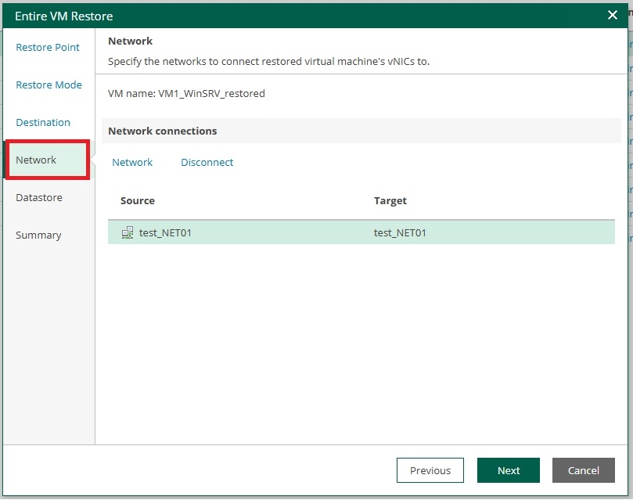633x500 pixels.
Task: Jump to the Summary step
Action: point(38,235)
